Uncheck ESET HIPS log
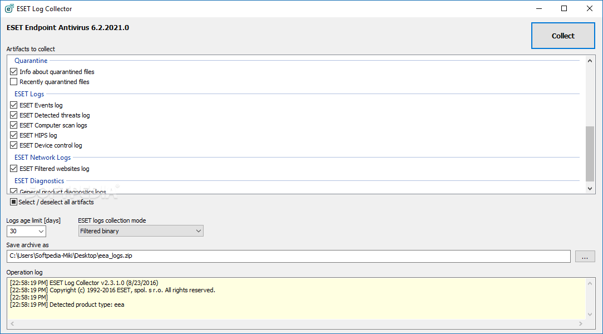This screenshot has height=334, width=603. pyautogui.click(x=14, y=135)
